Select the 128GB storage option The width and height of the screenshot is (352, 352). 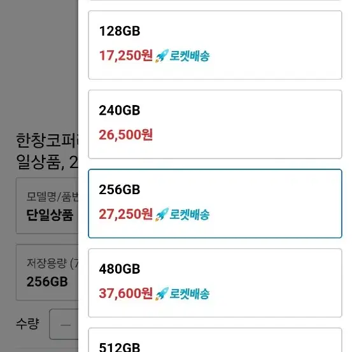(215, 45)
